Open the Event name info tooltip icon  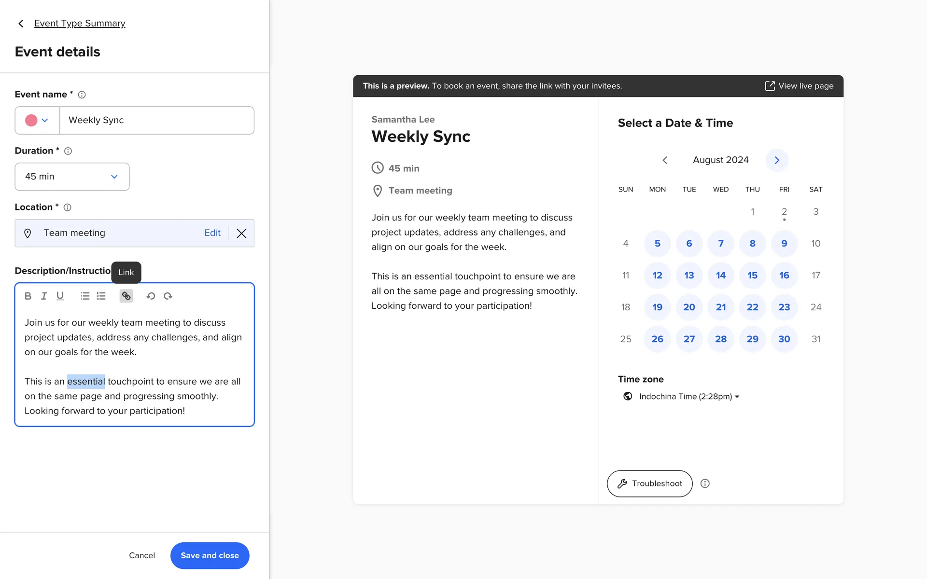pos(82,95)
